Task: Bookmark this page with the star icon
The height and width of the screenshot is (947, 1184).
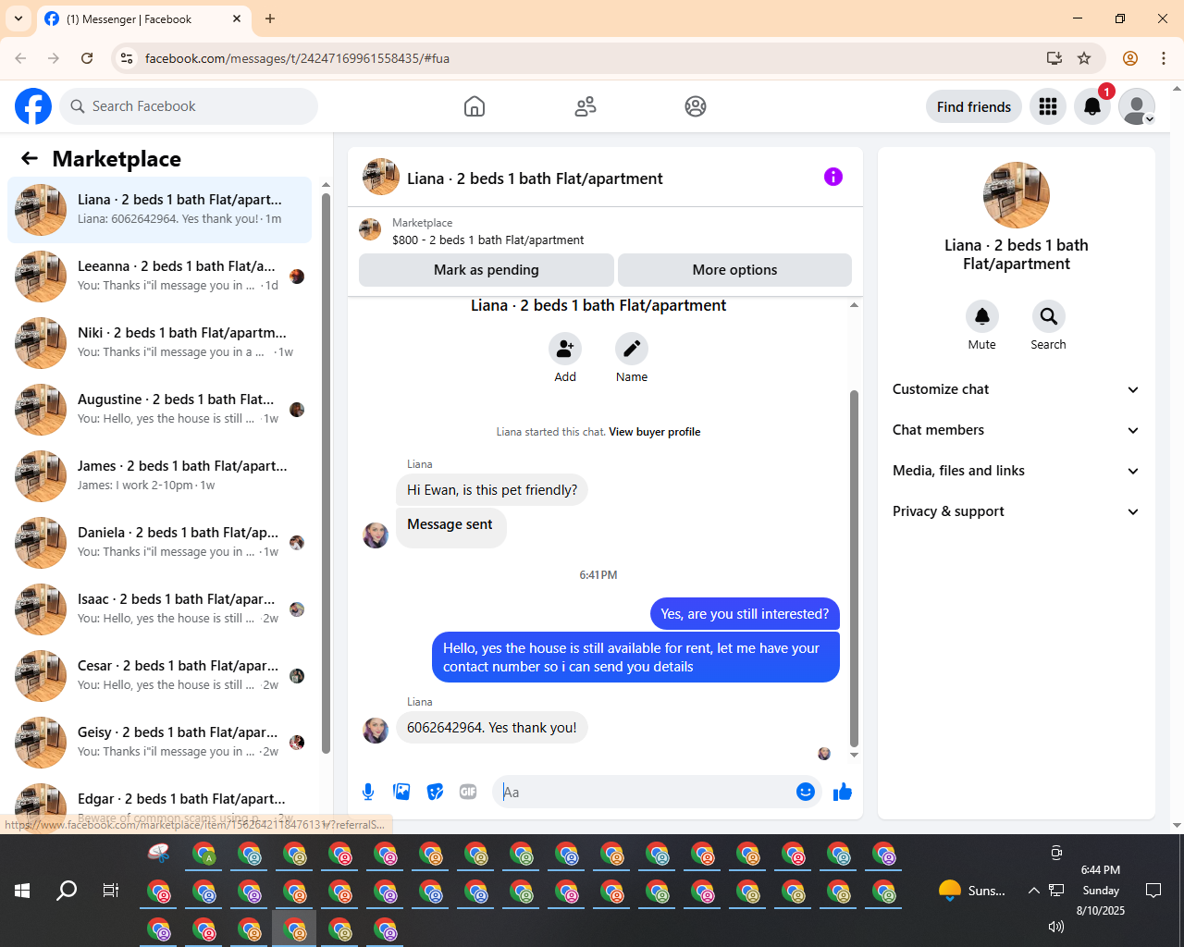Action: [1084, 58]
